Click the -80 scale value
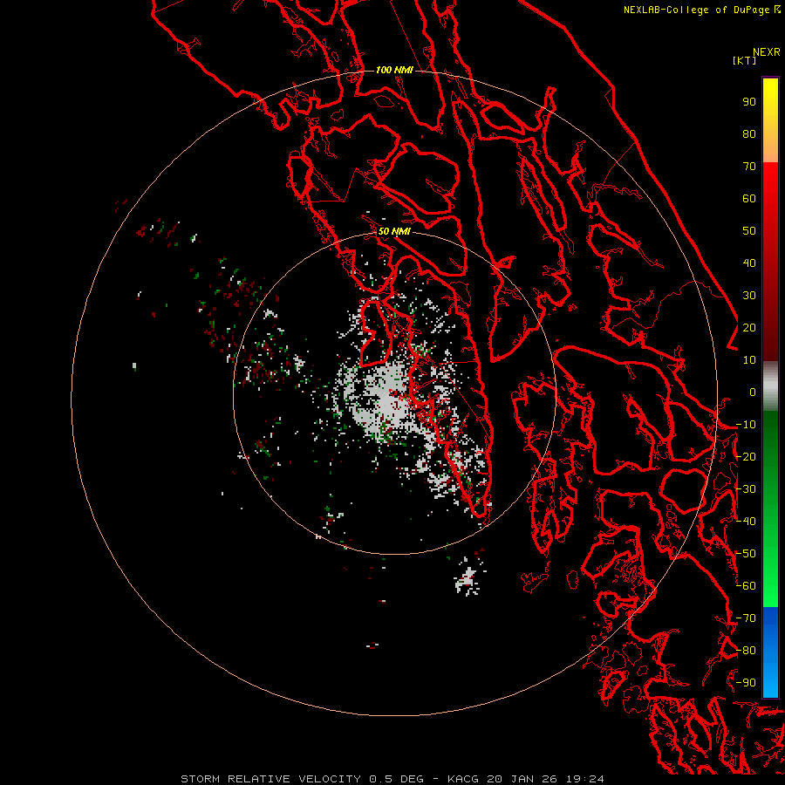The image size is (785, 785). tap(746, 651)
